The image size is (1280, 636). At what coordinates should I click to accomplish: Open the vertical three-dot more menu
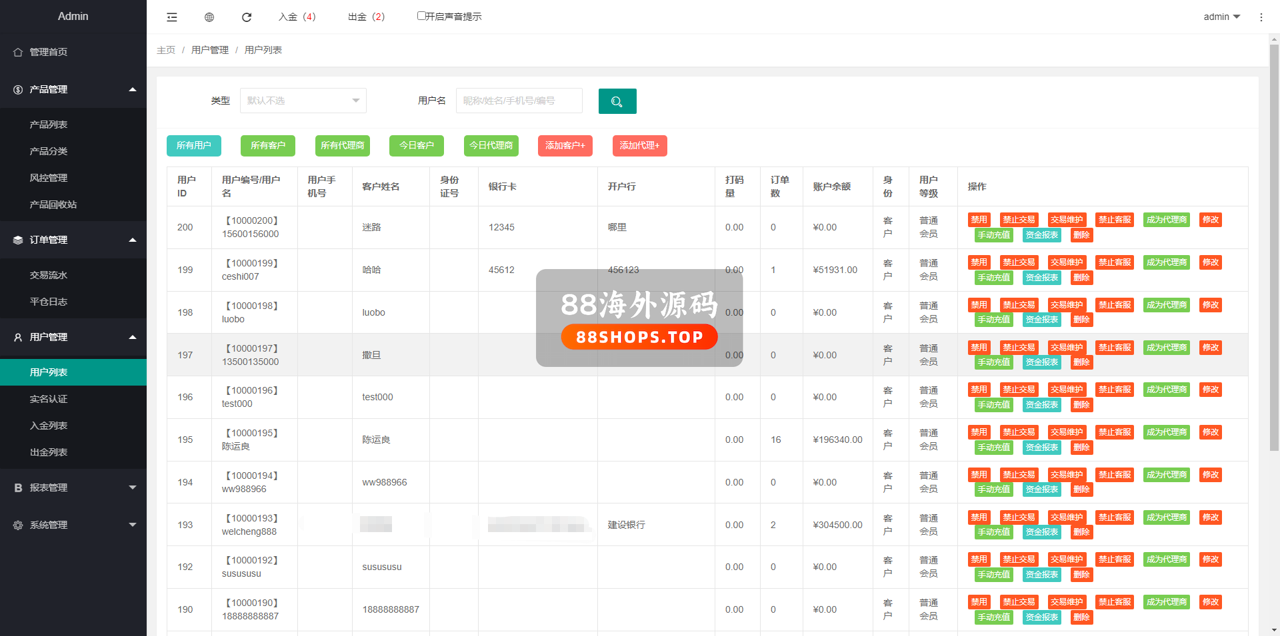coord(1261,17)
